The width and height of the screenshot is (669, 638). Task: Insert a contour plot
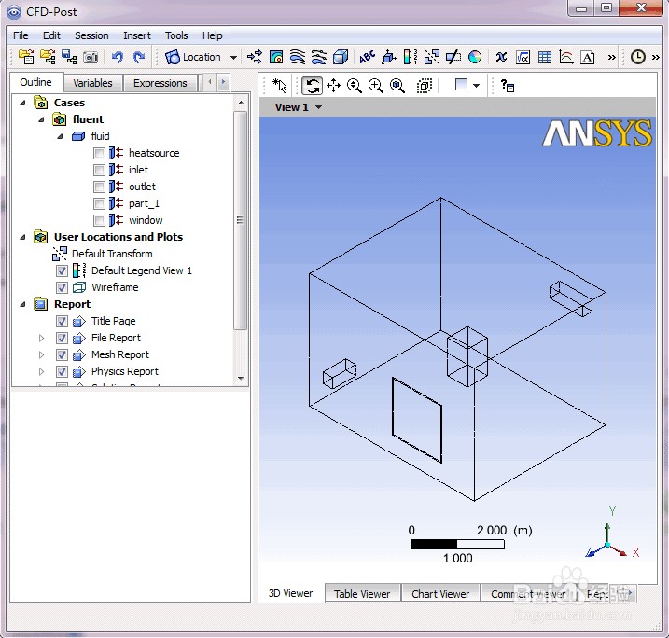pyautogui.click(x=276, y=57)
